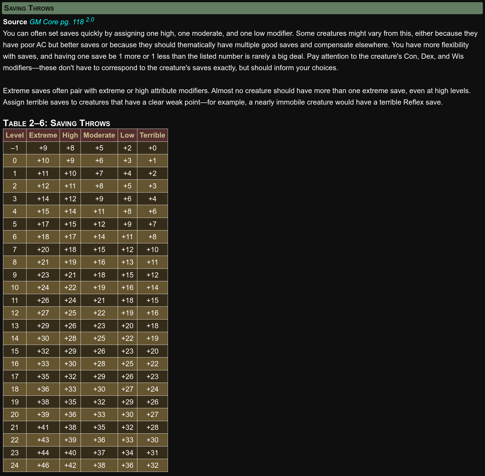The image size is (485, 476).
Task: Click the Low value +22 for level 14
Action: pos(127,338)
